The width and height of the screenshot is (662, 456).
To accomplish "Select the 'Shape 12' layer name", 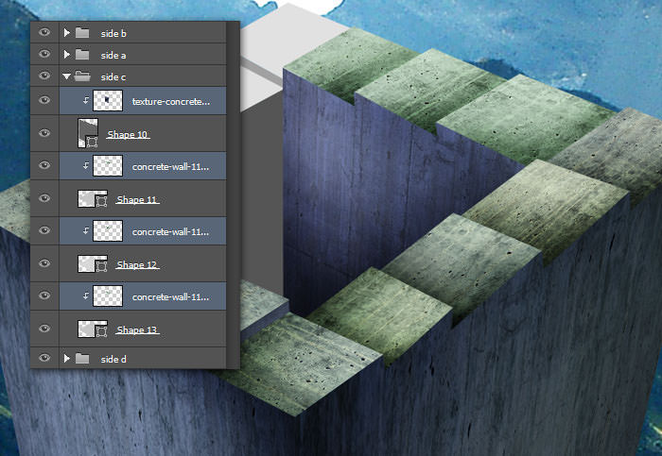I will click(x=137, y=264).
